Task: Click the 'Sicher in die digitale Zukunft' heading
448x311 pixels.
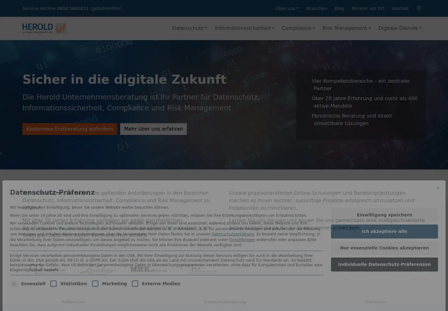Action: click(x=124, y=80)
